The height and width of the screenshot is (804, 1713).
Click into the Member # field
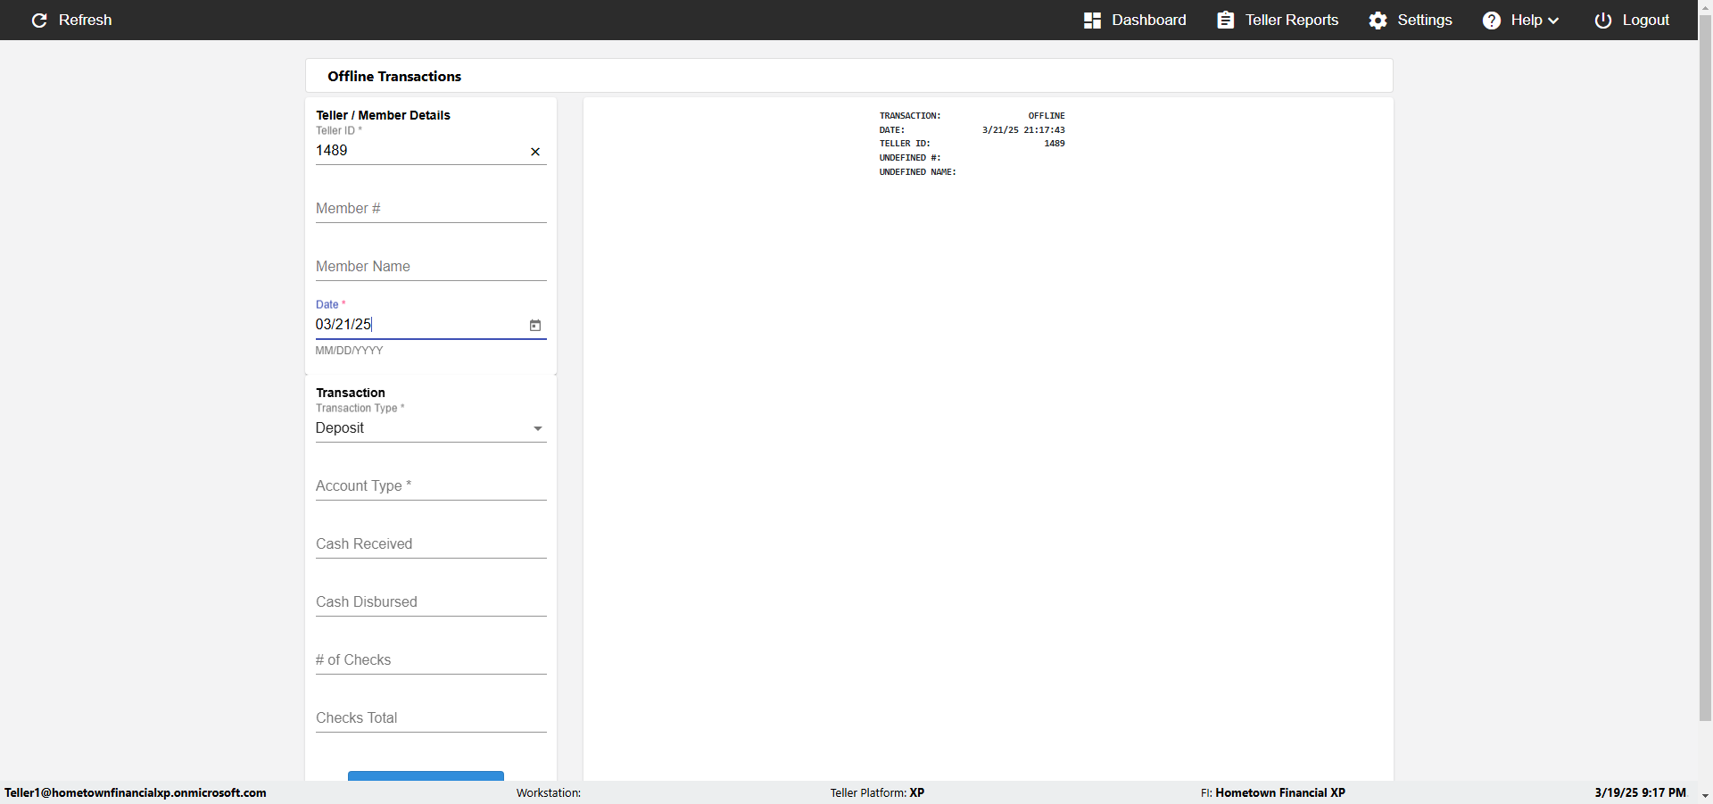click(x=431, y=209)
